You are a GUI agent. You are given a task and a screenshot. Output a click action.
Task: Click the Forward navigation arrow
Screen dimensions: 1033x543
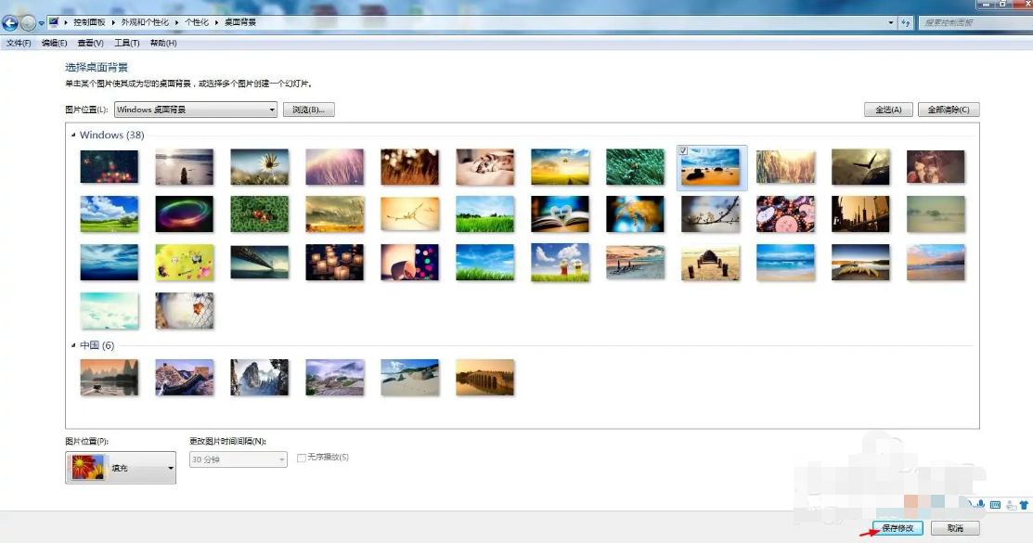(x=26, y=20)
